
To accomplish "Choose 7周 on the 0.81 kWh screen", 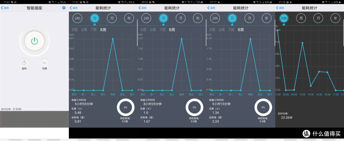I will (94, 30).
